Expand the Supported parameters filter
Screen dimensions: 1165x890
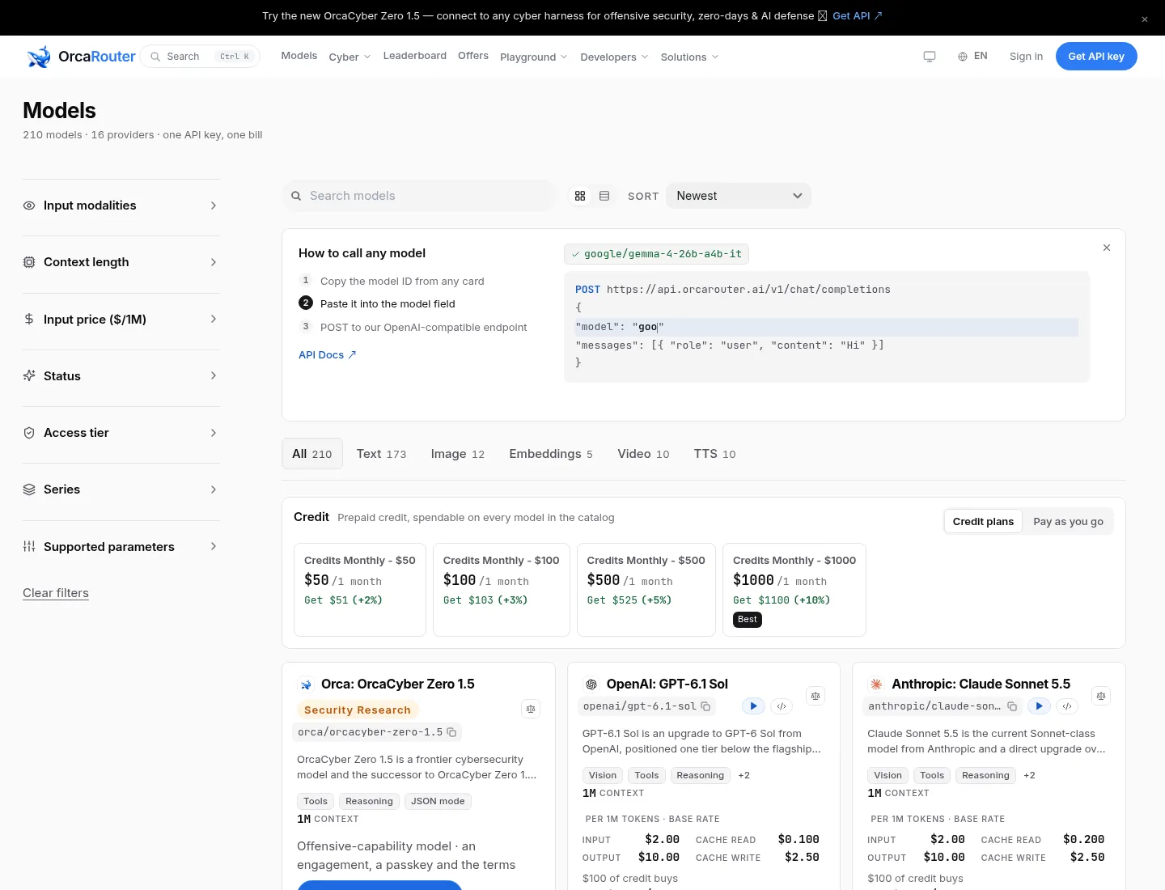[121, 547]
